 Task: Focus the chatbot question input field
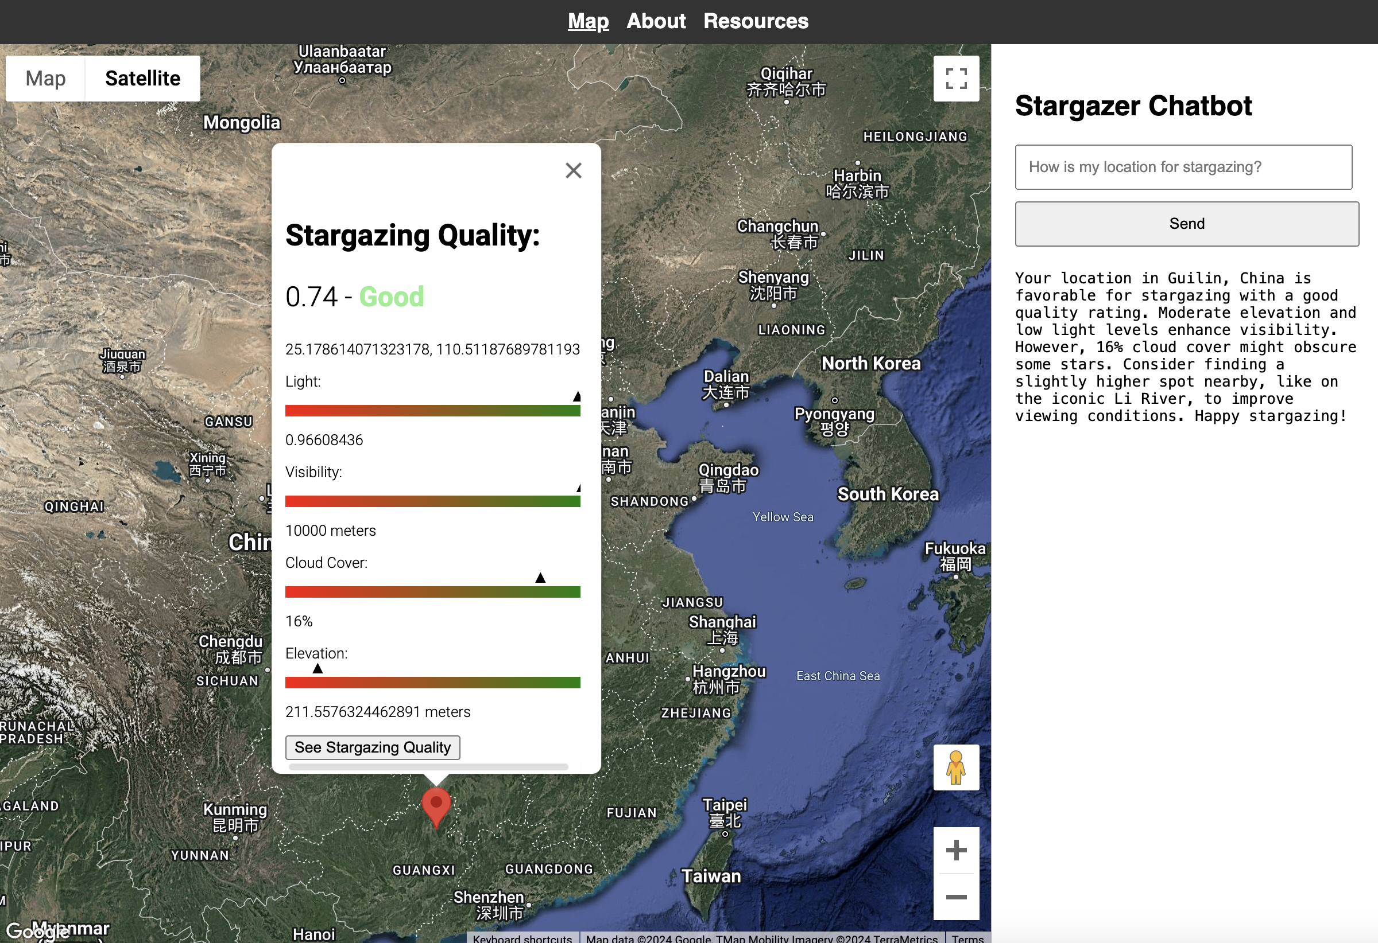(x=1183, y=167)
